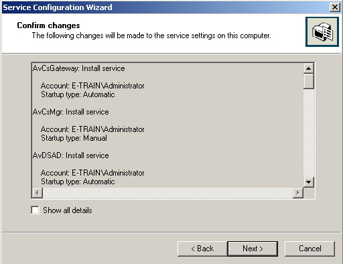The height and width of the screenshot is (264, 343).
Task: Click the horizontal scrollbar right arrow
Action: pyautogui.click(x=298, y=192)
